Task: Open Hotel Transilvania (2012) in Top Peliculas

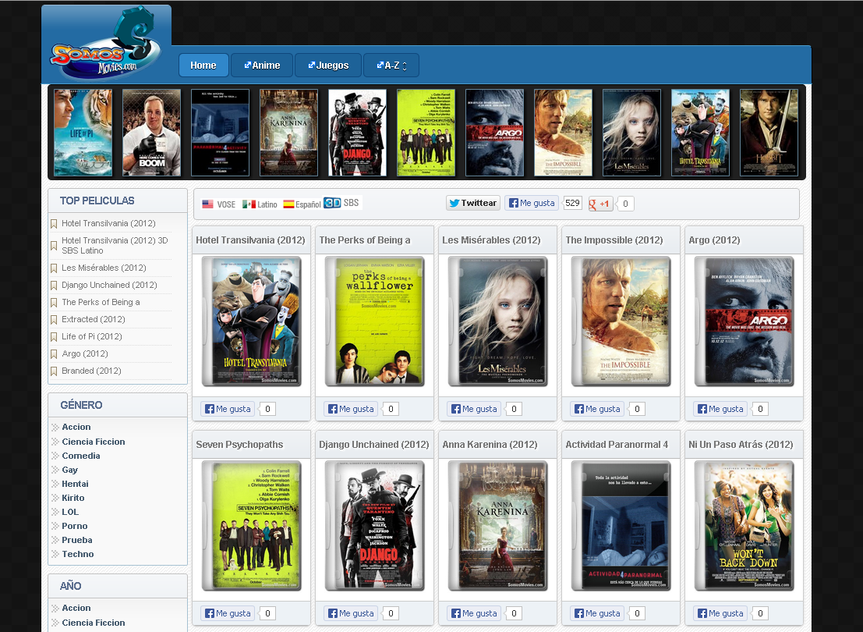Action: pyautogui.click(x=108, y=223)
